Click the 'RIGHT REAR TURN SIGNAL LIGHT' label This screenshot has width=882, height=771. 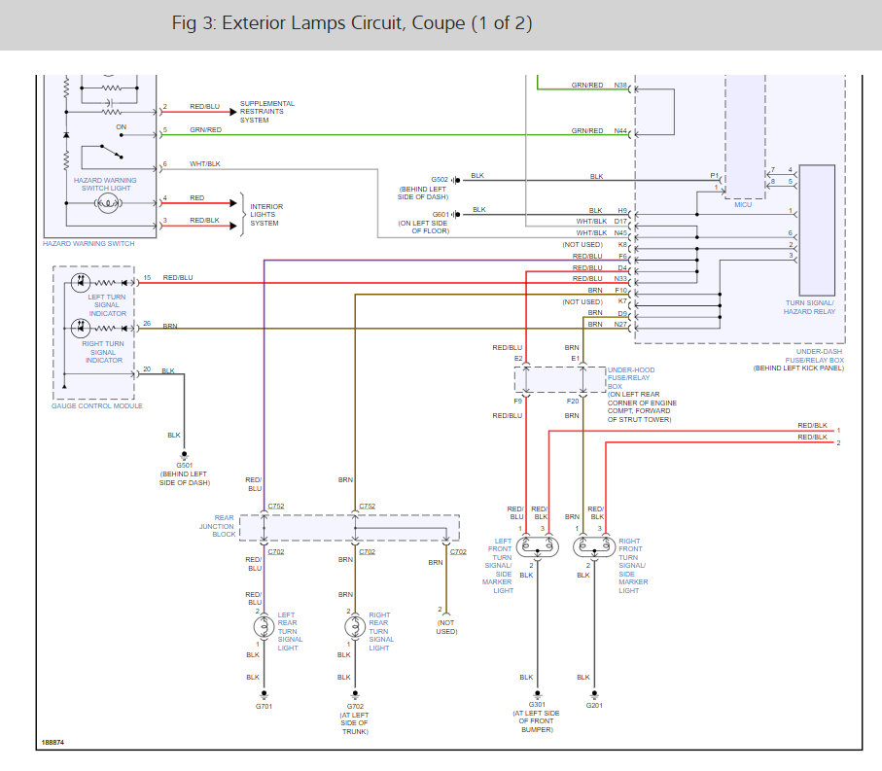[381, 631]
